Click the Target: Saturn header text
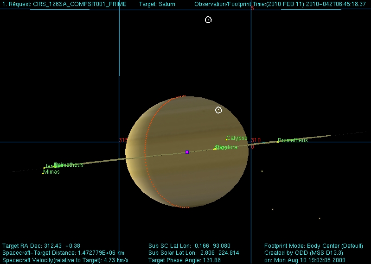This screenshot has width=371, height=264. click(x=157, y=4)
